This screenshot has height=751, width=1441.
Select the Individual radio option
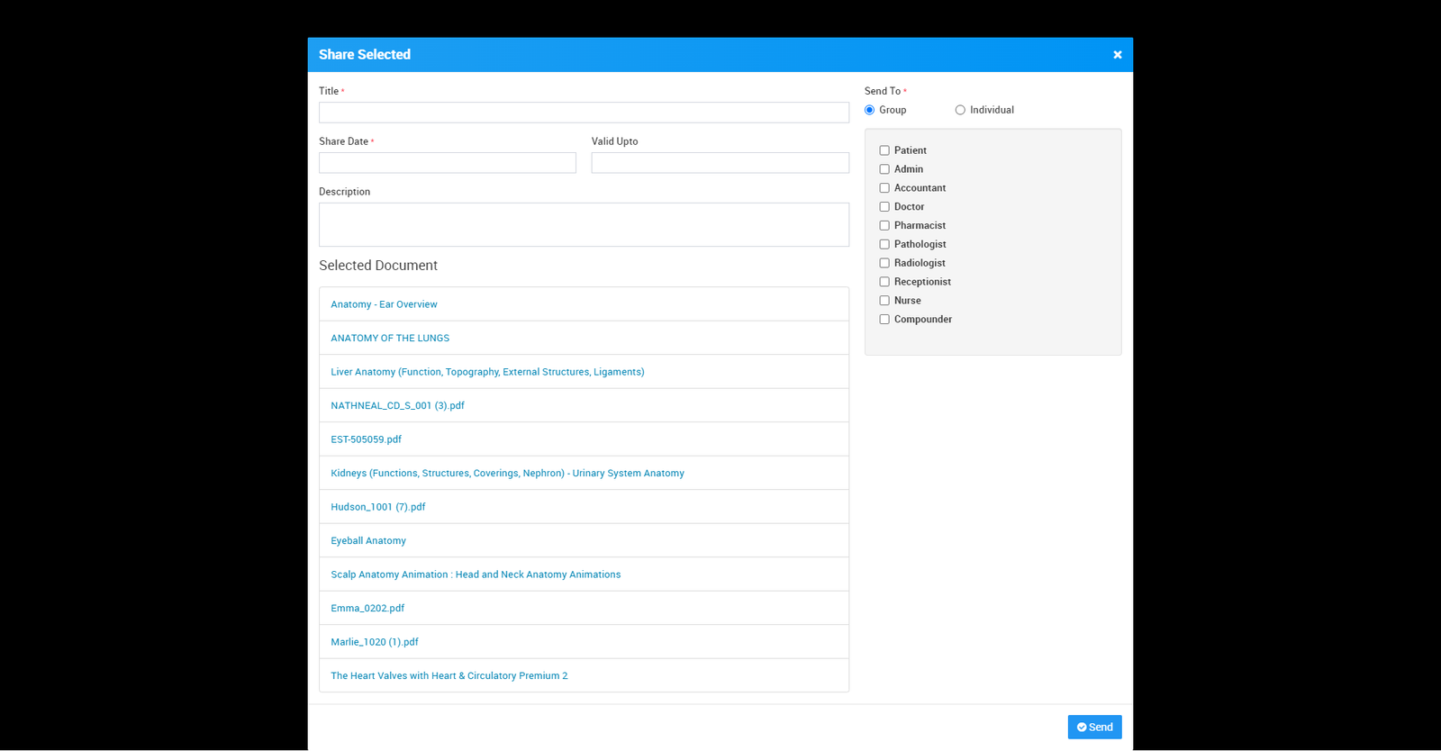(960, 110)
